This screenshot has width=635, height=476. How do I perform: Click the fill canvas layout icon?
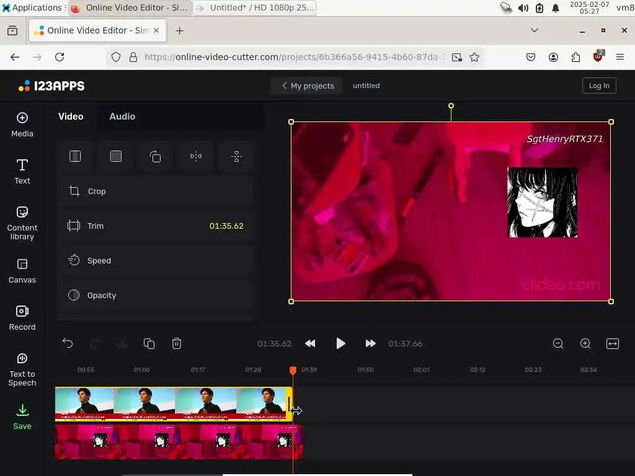116,156
